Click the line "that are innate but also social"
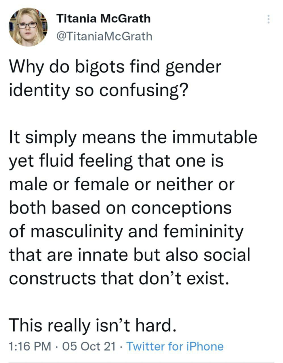This screenshot has width=283, height=363. coord(130,255)
